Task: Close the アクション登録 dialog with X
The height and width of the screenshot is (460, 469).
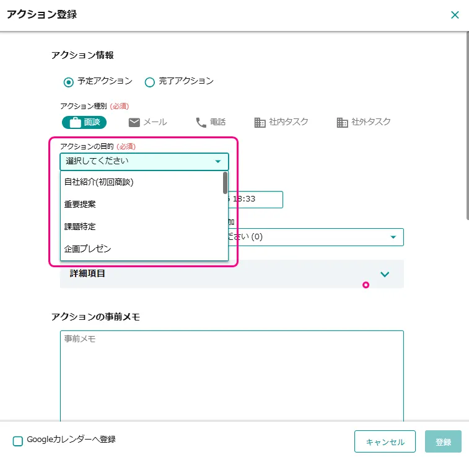Action: [x=455, y=15]
